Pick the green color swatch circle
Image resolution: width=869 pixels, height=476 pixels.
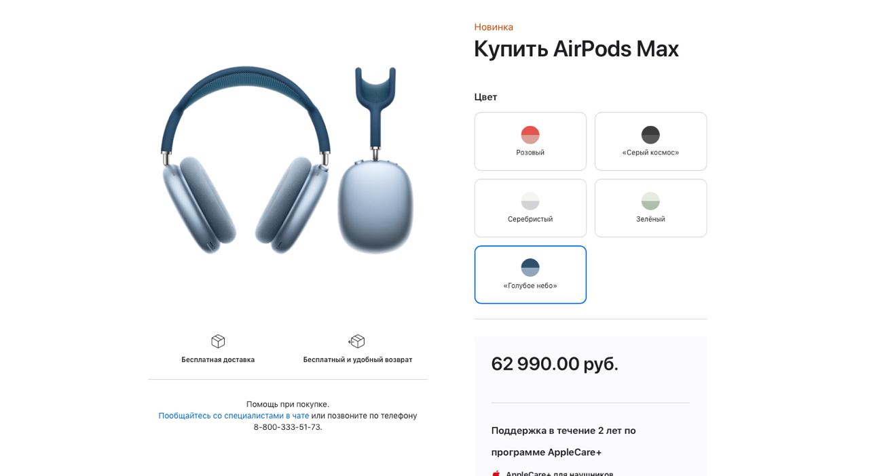[650, 201]
